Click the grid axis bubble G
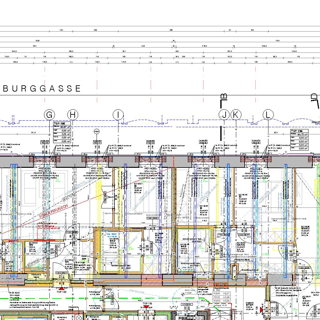The height and width of the screenshot is (320, 320). click(49, 115)
